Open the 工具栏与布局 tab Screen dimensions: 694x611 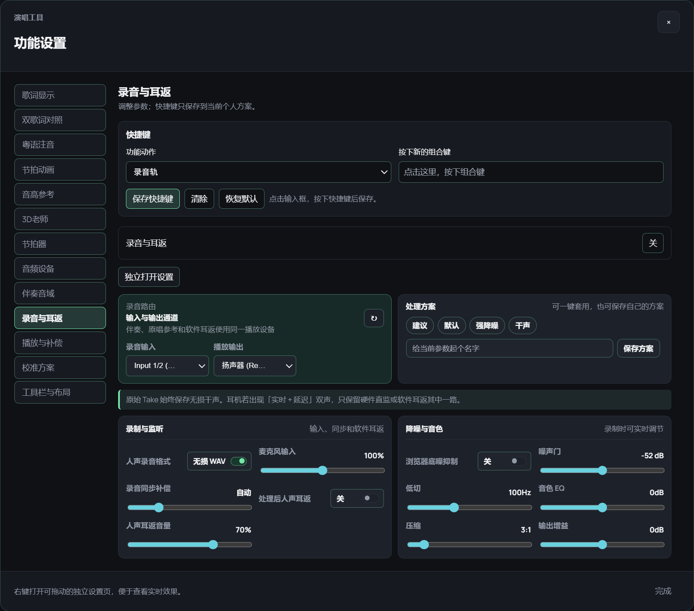[60, 392]
